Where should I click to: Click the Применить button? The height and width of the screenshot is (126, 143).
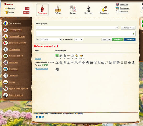coord(130,39)
